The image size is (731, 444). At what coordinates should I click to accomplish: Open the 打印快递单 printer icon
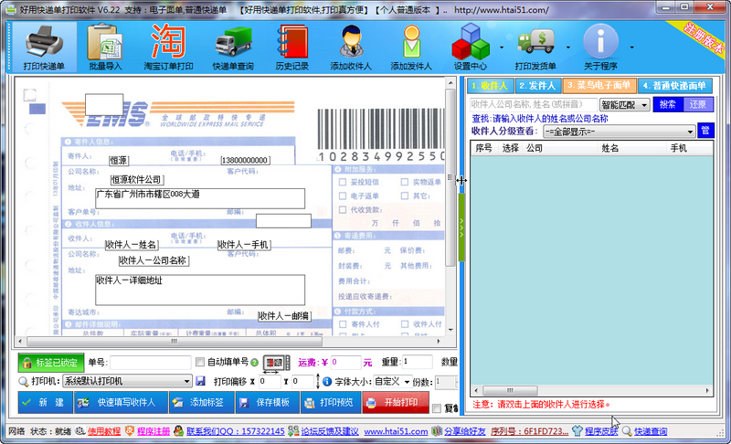point(44,48)
